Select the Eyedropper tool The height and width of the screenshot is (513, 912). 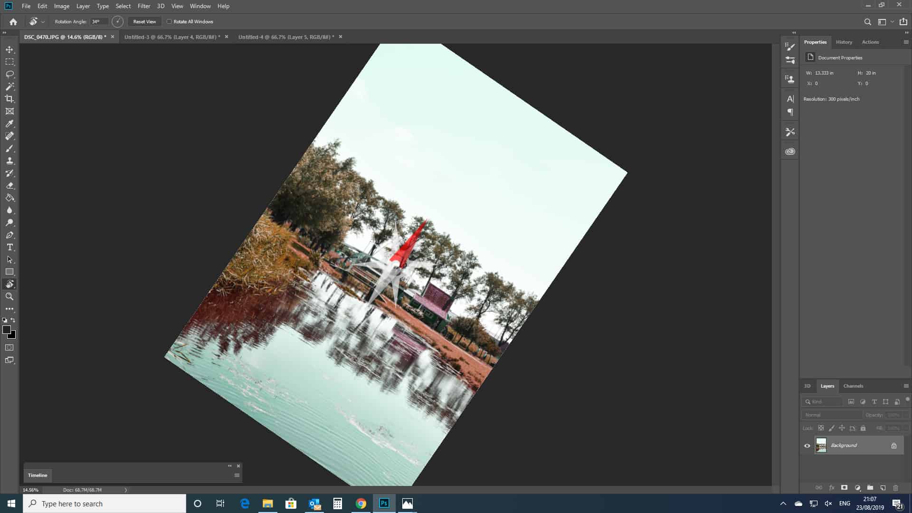(x=9, y=123)
